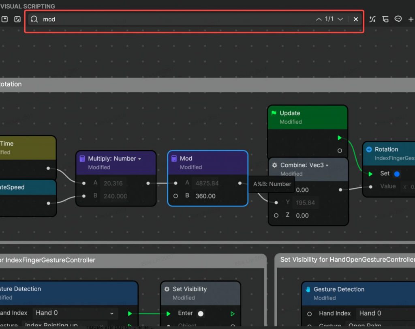Click the hand icon on Gesture Detection node
415x329 pixels.
tap(308, 289)
